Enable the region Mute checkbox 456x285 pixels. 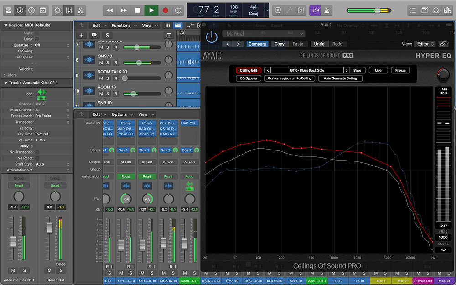coord(37,33)
